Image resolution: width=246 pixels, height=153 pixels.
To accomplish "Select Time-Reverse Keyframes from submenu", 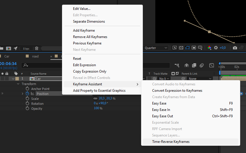I will pyautogui.click(x=171, y=142).
